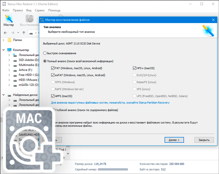Click the Глубокий анализ option label
The height and width of the screenshot is (174, 219).
point(87,110)
